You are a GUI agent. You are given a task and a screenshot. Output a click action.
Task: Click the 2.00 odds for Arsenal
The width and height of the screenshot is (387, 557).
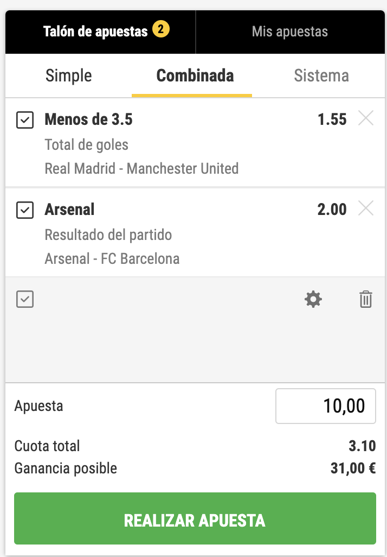tap(332, 210)
